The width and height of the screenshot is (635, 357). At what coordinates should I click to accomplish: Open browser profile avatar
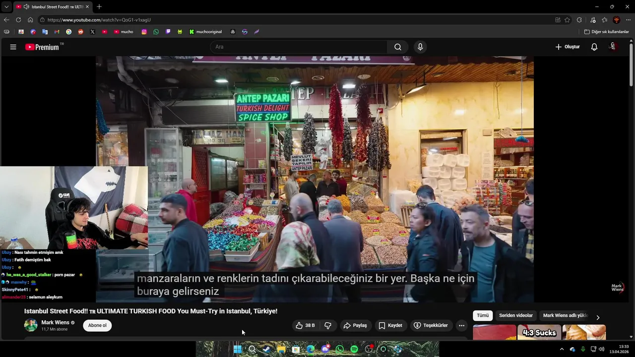click(x=617, y=20)
